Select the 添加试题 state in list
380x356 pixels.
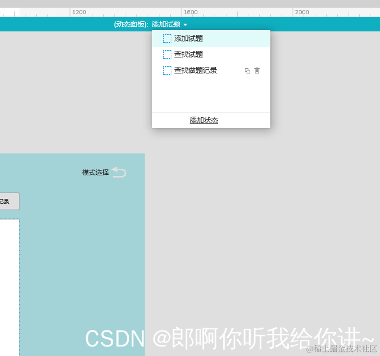211,39
